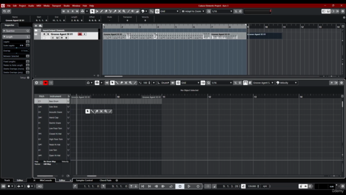Select the Erase tool in drum editor toolbar

(x=121, y=83)
